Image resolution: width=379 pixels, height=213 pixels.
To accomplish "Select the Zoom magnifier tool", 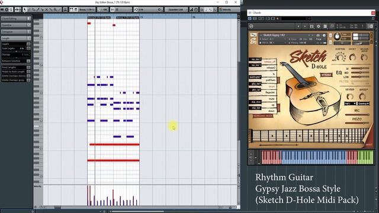I will coord(55,9).
